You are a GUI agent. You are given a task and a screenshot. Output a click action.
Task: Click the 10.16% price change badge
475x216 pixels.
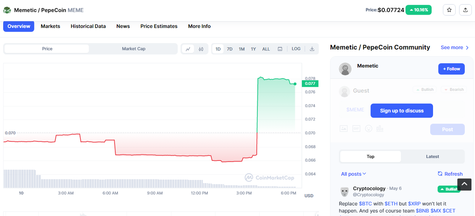pyautogui.click(x=419, y=10)
